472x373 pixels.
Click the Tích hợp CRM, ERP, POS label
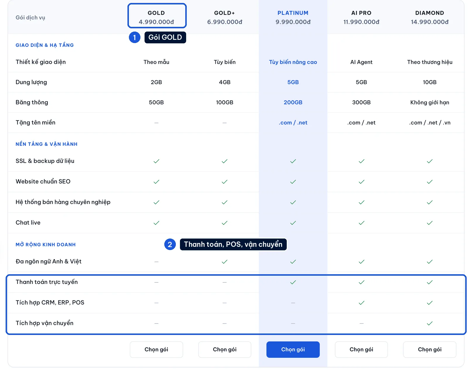pyautogui.click(x=50, y=303)
